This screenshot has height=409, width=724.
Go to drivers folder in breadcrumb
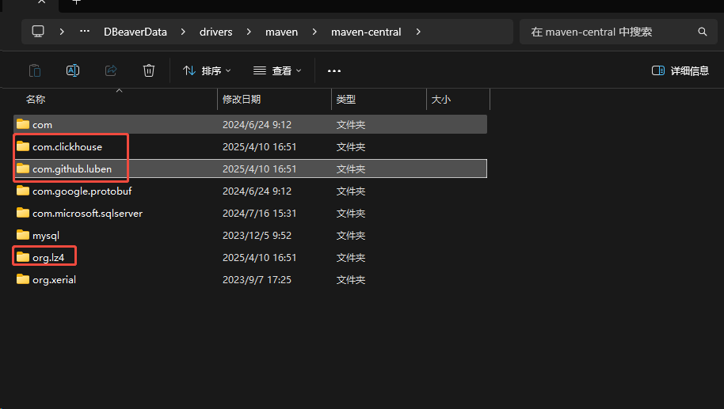coord(216,32)
